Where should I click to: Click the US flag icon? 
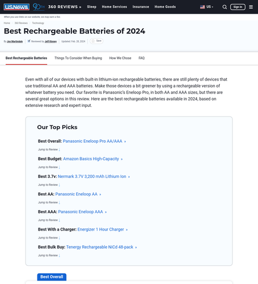(202, 7)
